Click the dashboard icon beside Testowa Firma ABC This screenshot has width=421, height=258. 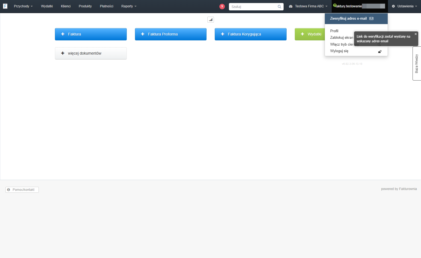(291, 6)
